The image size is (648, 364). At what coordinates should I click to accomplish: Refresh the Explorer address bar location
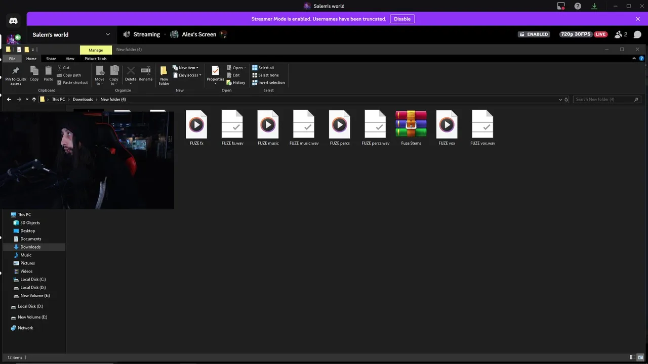click(x=566, y=100)
